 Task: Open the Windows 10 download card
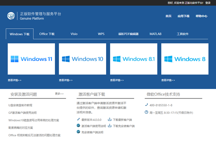click(83, 59)
